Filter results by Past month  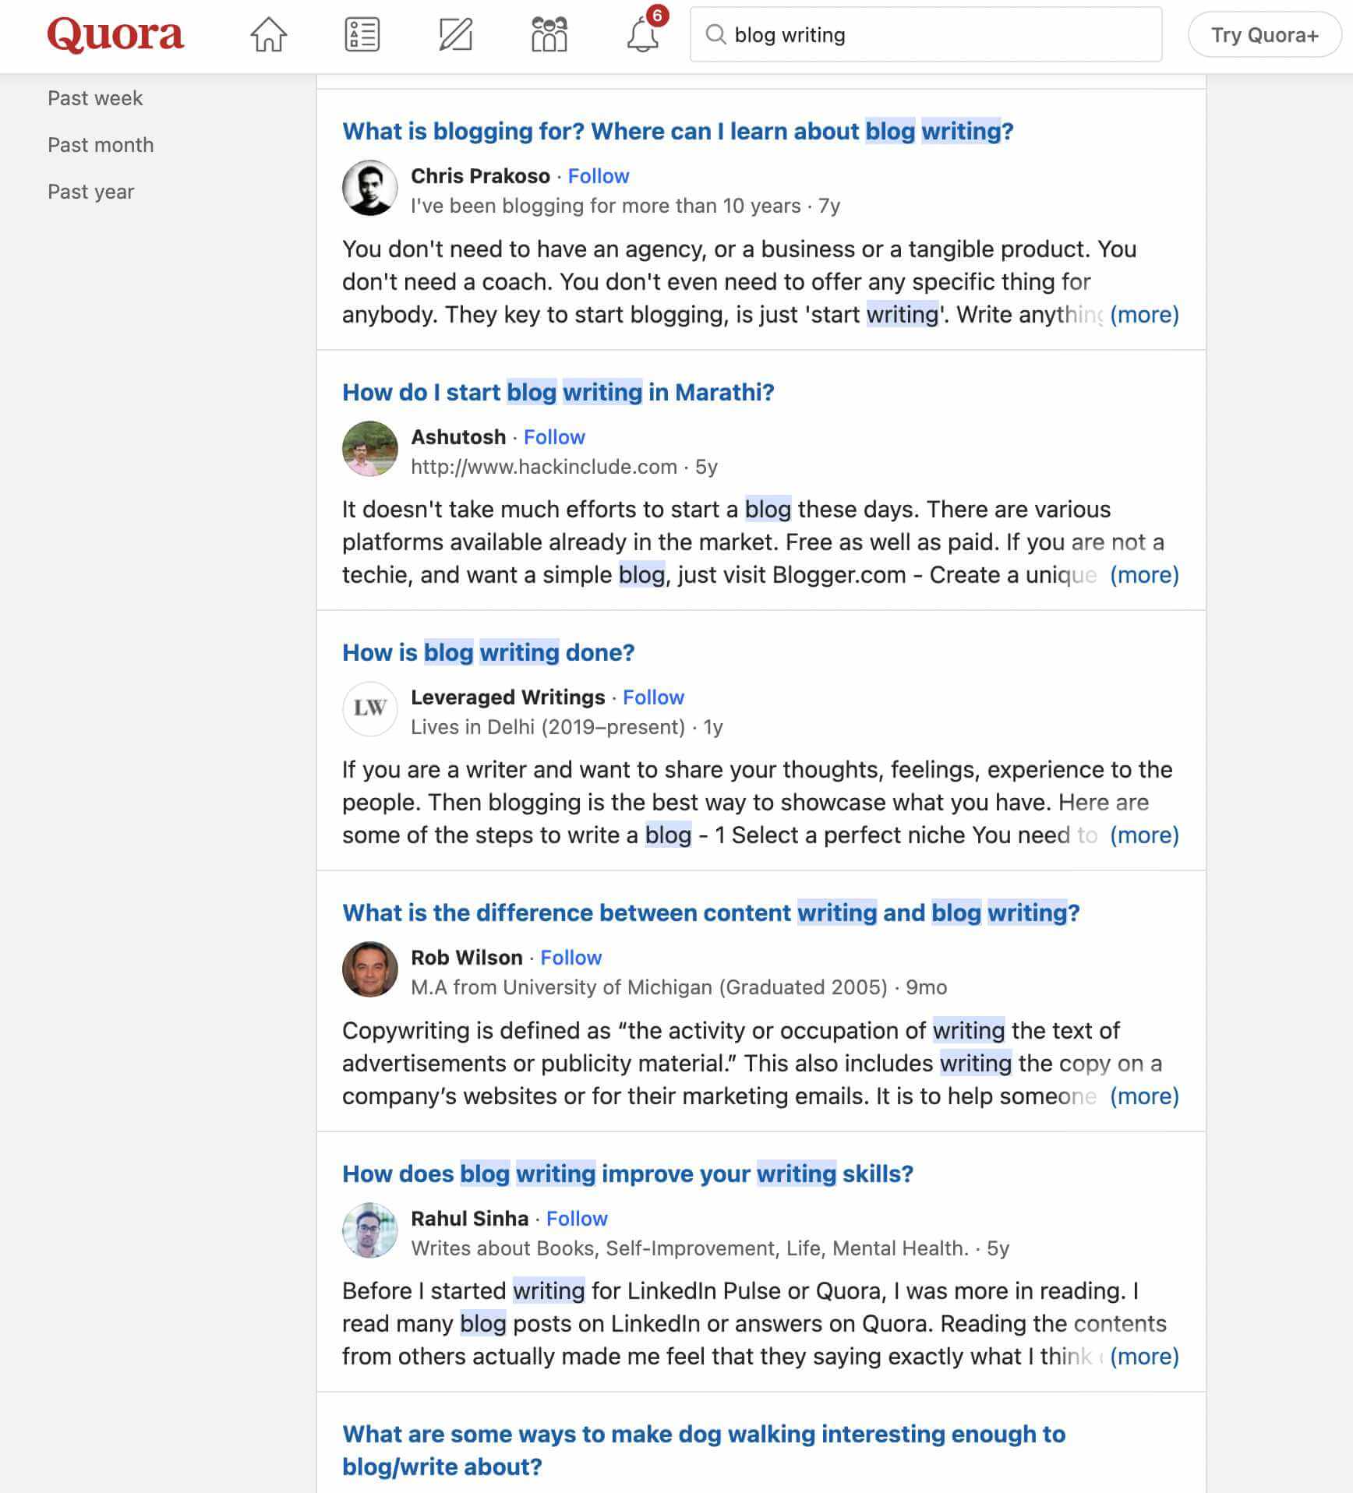101,145
